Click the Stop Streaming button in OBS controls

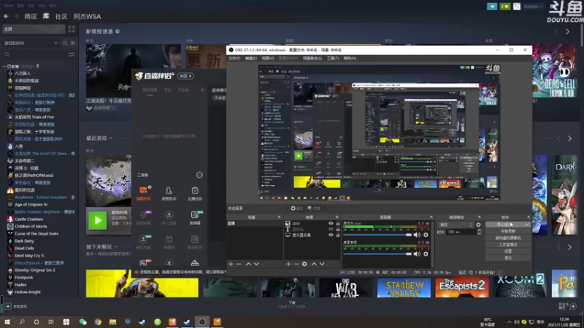[504, 224]
